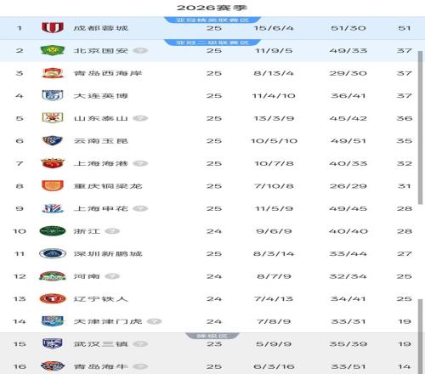
Task: Click the vertical scrollbar on right edge
Action: [x=421, y=127]
